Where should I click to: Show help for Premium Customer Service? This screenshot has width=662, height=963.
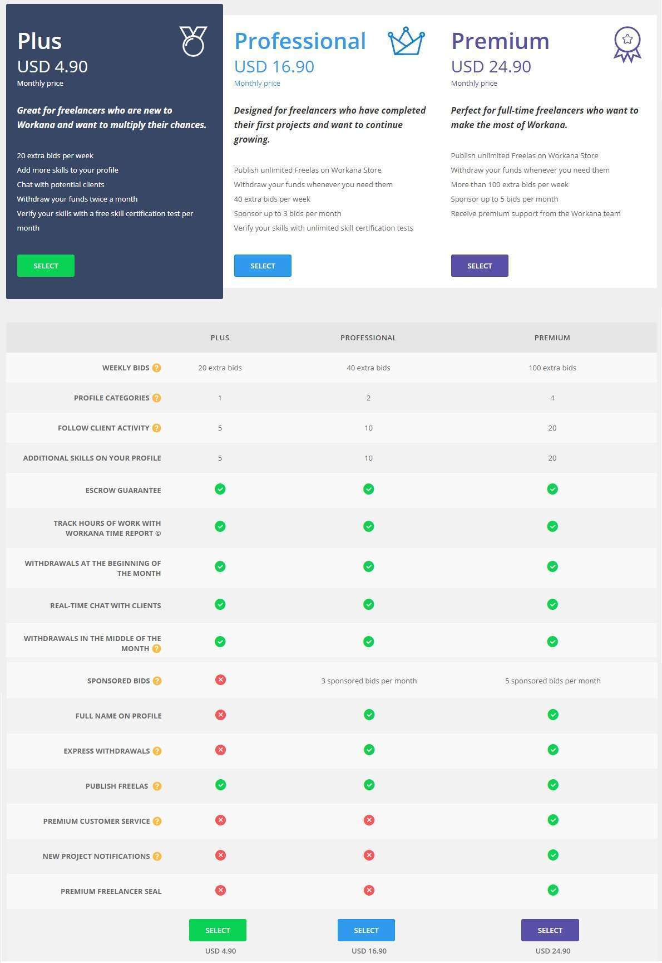pos(157,821)
